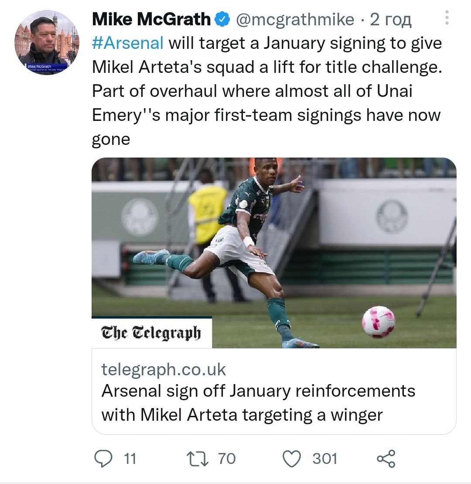Open Mike McGrath's profile avatar

tap(47, 42)
